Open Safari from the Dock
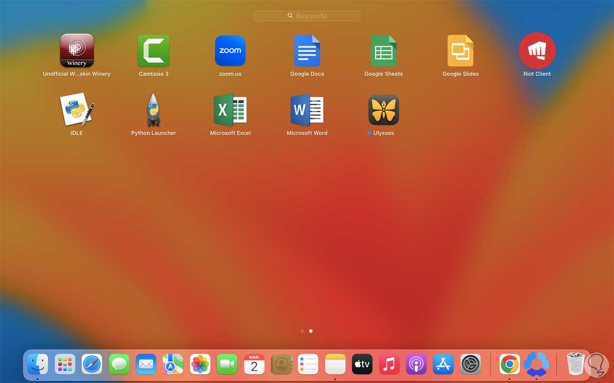The image size is (614, 383). click(x=92, y=364)
